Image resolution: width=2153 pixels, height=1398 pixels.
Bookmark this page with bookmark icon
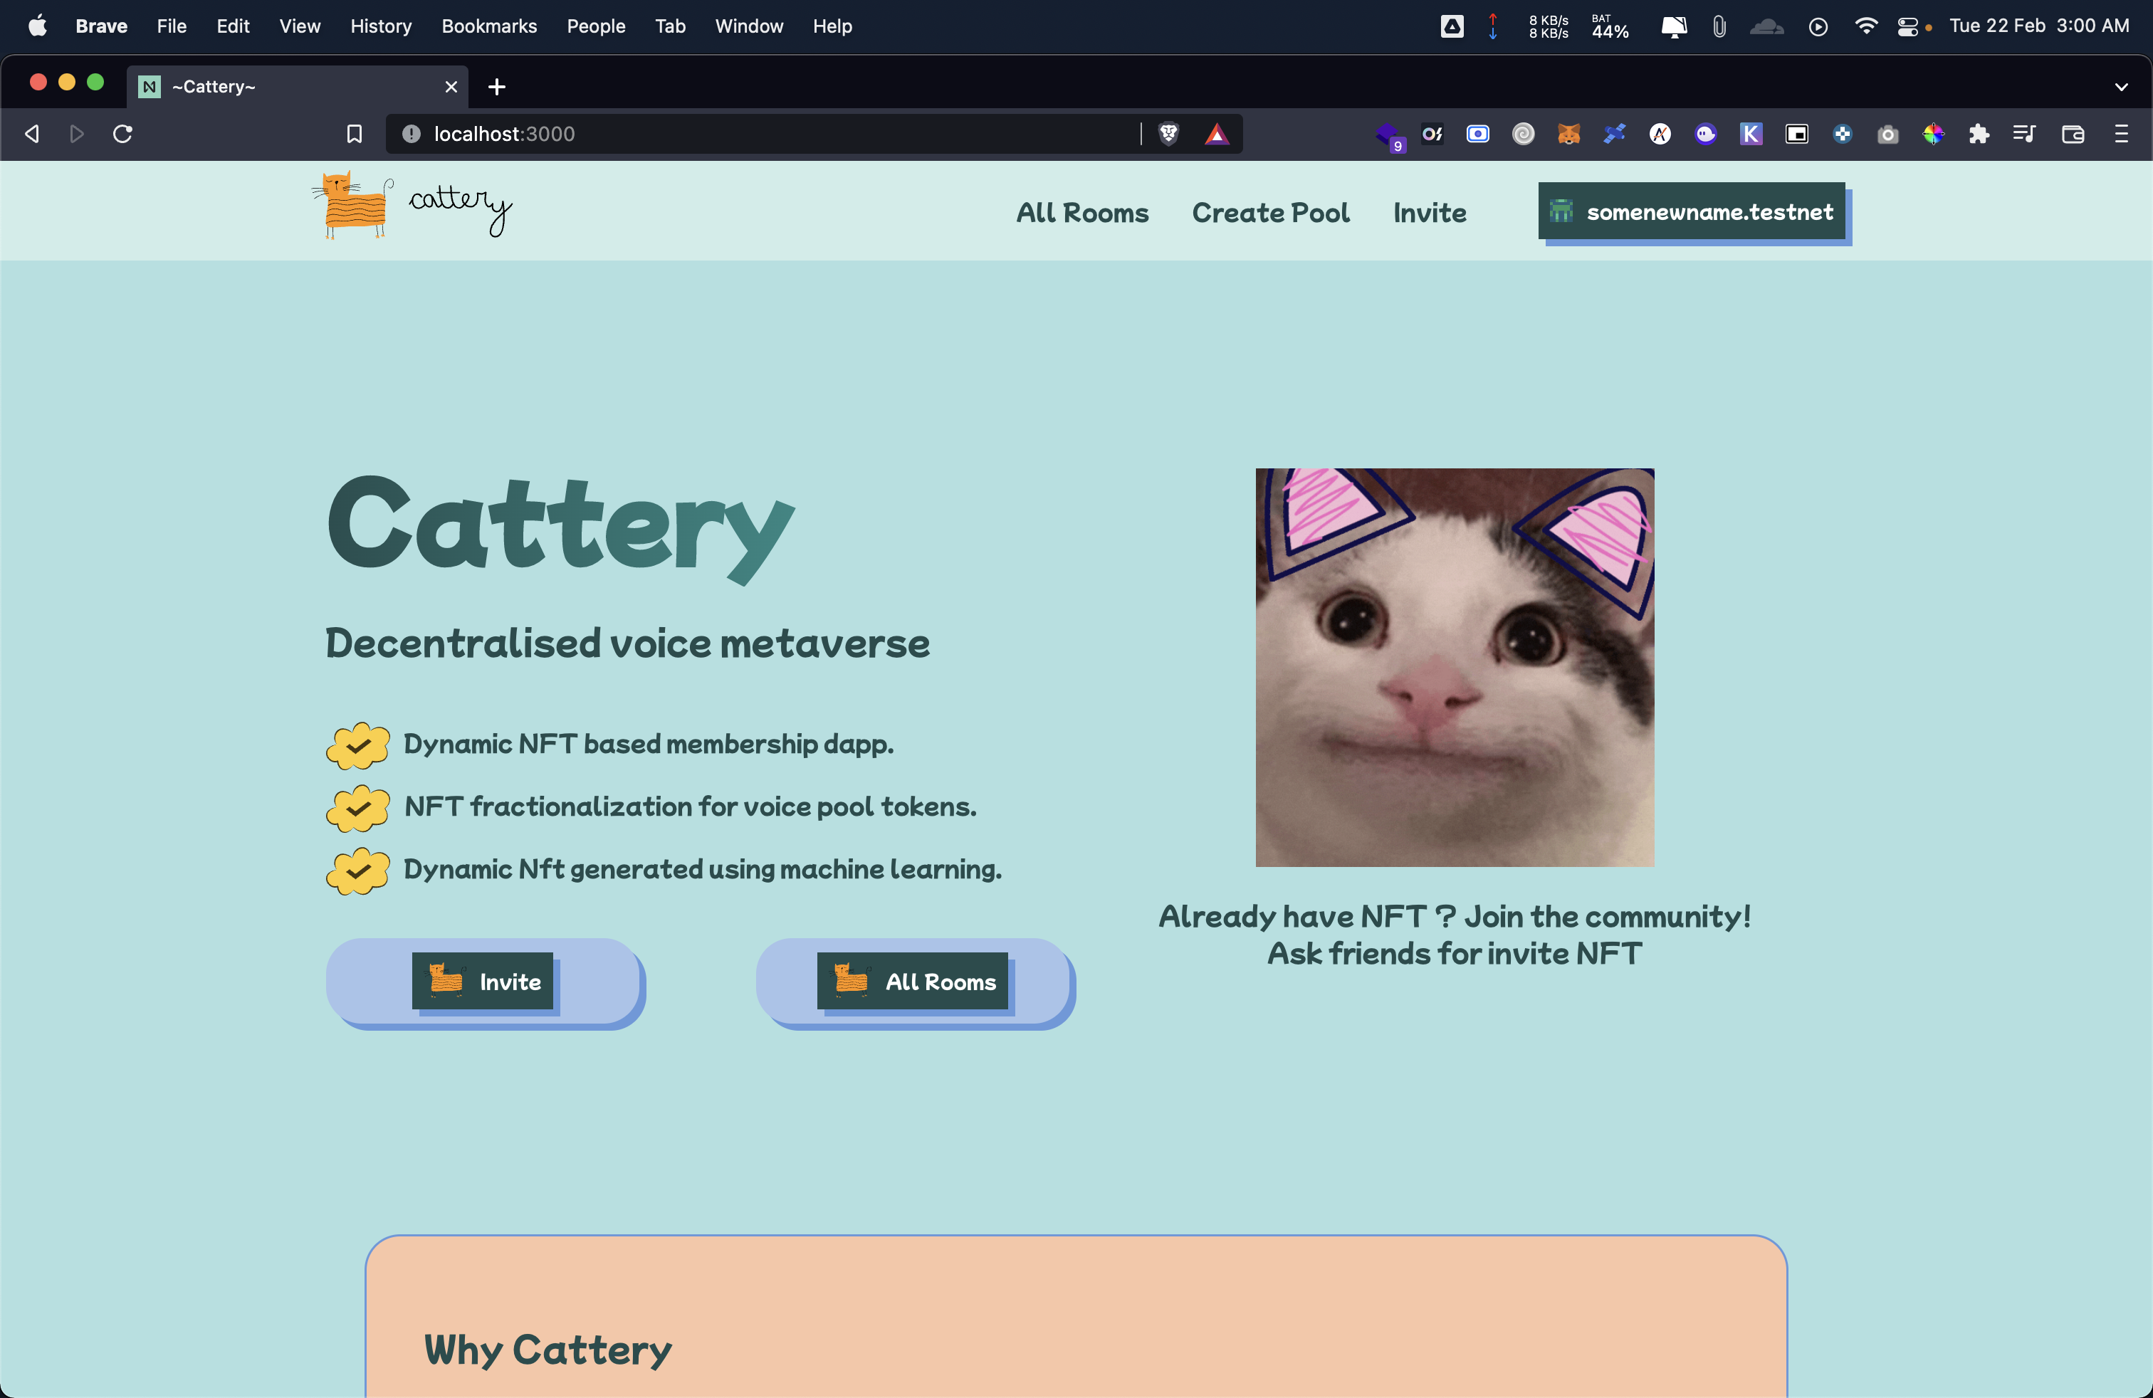click(x=355, y=134)
